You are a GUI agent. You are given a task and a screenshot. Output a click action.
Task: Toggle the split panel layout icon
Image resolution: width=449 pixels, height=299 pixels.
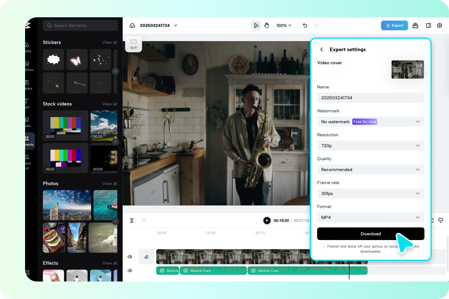point(428,26)
